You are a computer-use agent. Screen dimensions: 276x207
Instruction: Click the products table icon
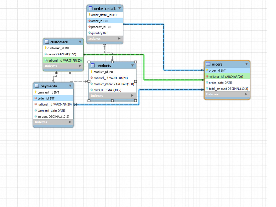tap(93, 65)
